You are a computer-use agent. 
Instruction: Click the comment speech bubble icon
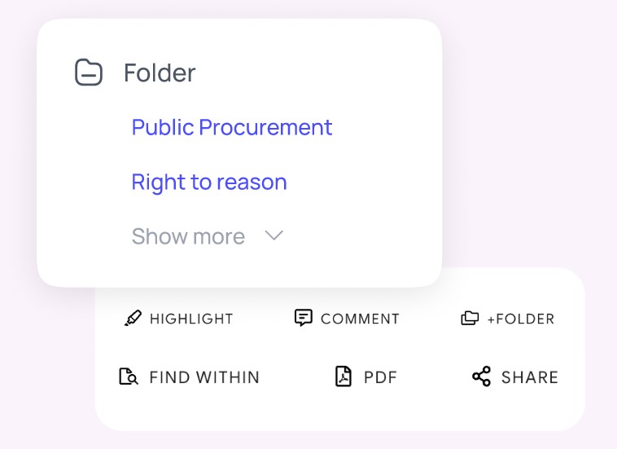click(x=304, y=318)
